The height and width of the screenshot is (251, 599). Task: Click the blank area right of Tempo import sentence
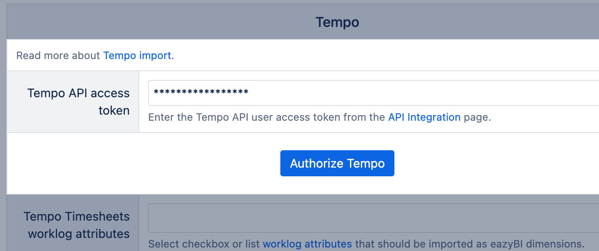tap(387, 56)
